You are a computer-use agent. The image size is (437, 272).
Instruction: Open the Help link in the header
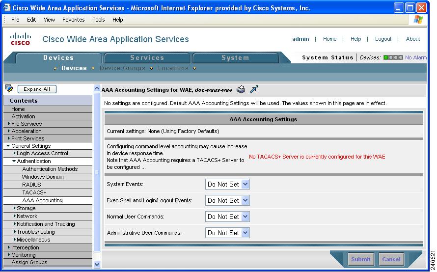tap(355, 39)
